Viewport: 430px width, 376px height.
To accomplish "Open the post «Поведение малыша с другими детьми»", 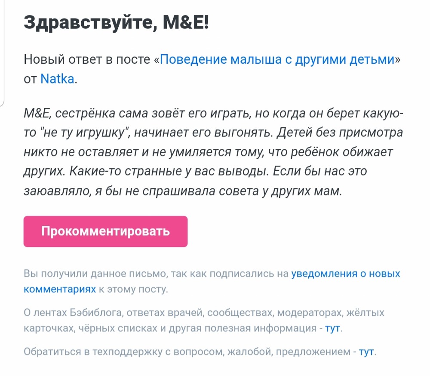I will tap(277, 59).
